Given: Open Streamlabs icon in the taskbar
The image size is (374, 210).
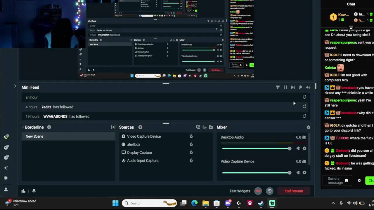Looking at the screenshot, I should point(272,203).
